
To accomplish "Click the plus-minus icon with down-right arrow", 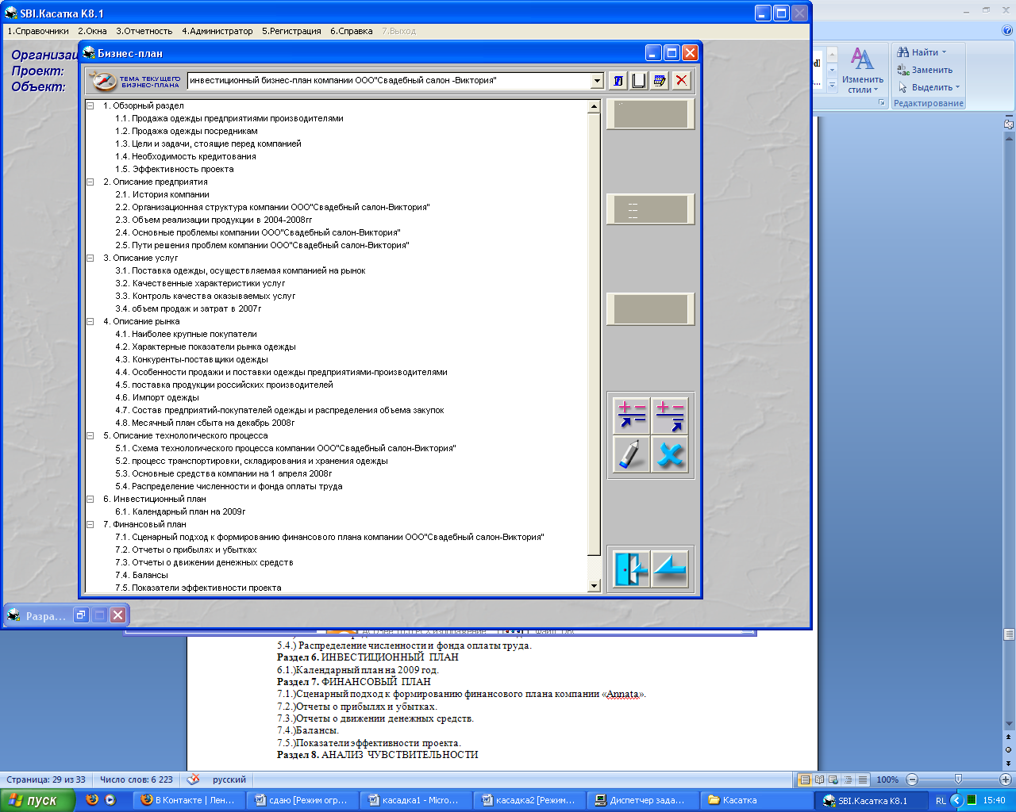I will point(670,415).
